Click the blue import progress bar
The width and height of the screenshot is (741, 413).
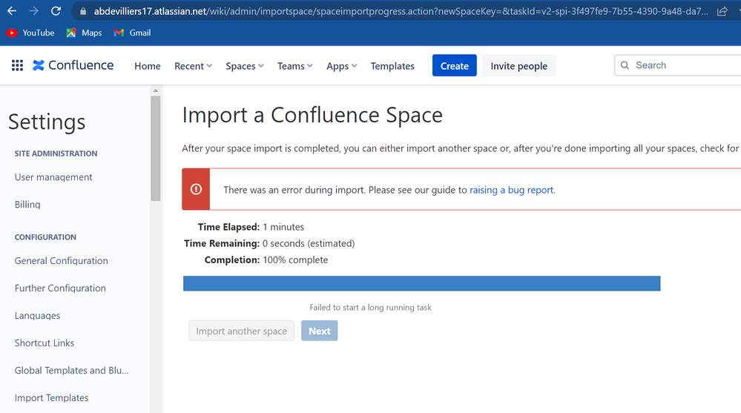tap(421, 283)
